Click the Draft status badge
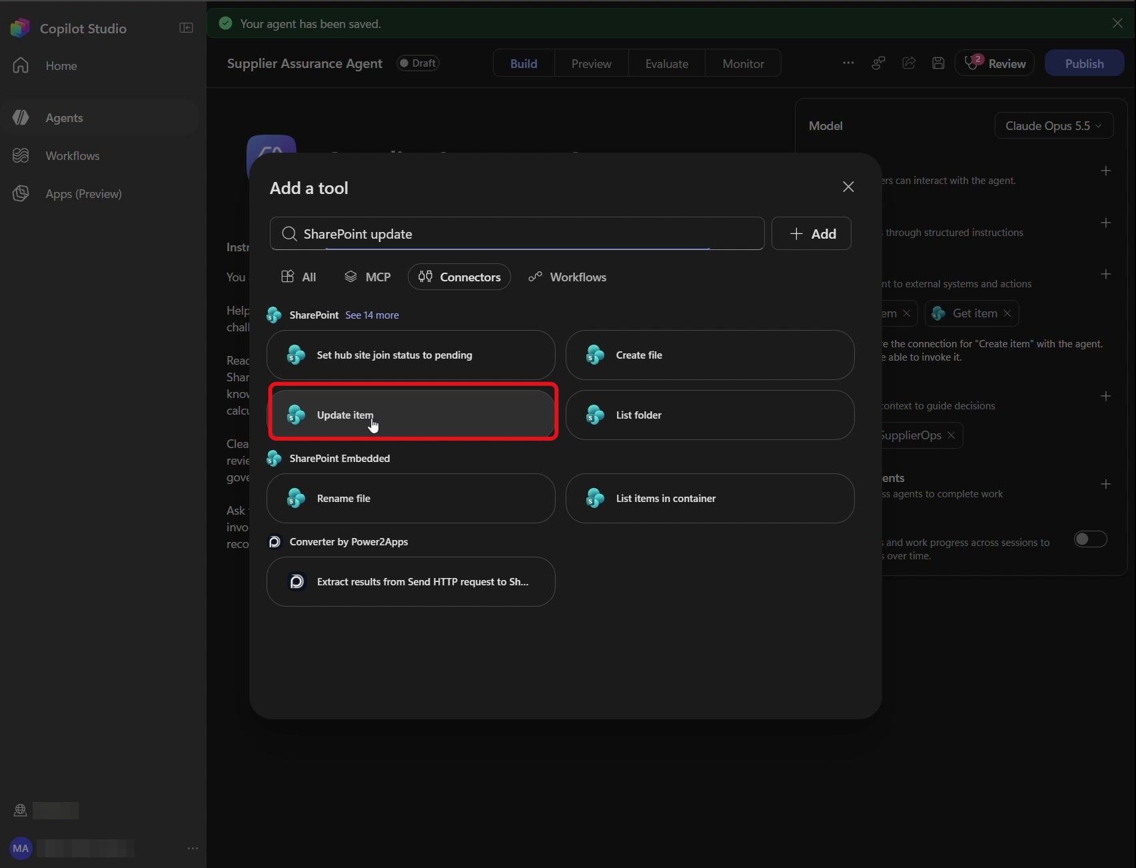1136x868 pixels. click(x=418, y=63)
